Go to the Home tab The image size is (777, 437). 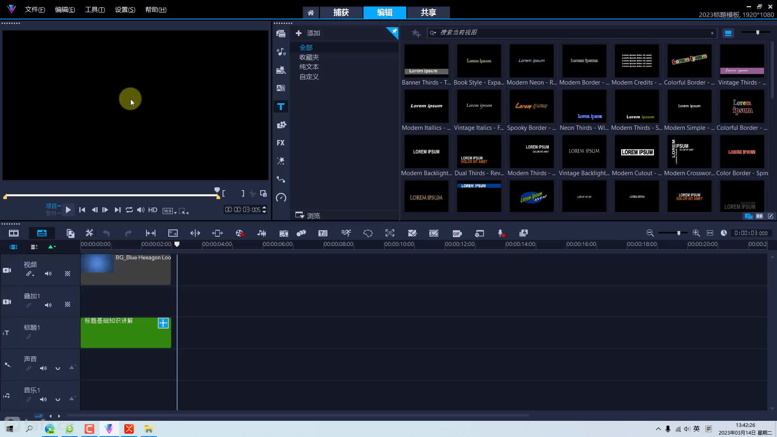[311, 13]
